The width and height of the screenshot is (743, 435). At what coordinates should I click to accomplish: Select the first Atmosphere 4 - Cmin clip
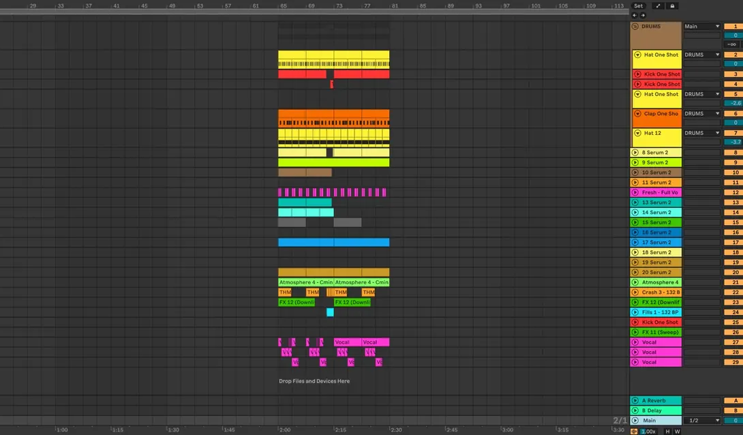[305, 282]
